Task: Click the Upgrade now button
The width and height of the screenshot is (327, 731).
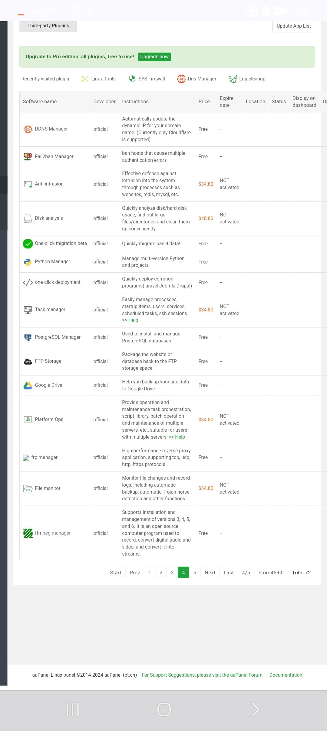Action: (154, 57)
